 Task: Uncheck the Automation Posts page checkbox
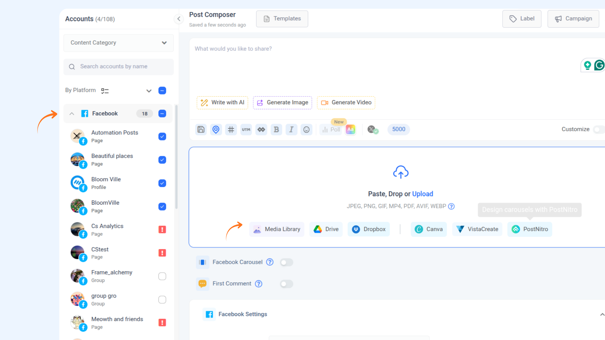[162, 137]
